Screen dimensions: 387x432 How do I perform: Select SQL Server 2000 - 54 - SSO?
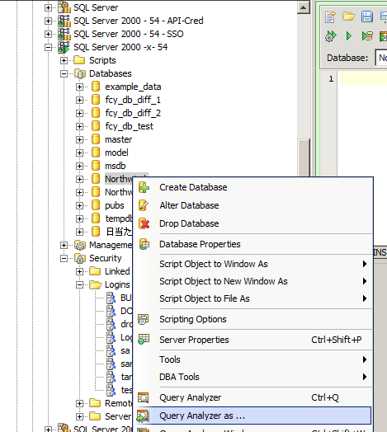[x=129, y=34]
